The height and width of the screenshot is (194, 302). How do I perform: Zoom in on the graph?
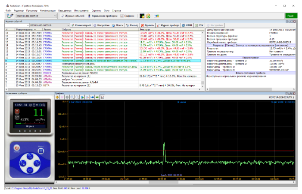[x=72, y=97]
